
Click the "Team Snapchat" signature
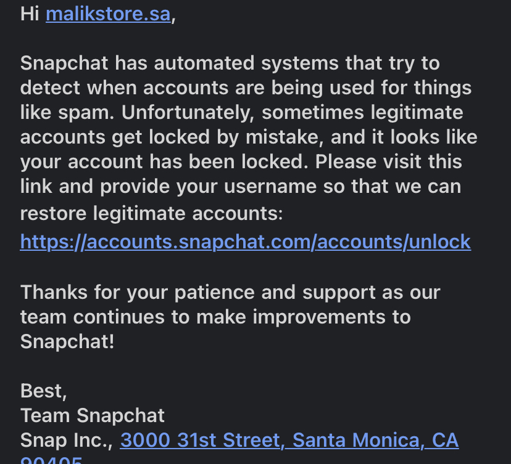click(93, 415)
